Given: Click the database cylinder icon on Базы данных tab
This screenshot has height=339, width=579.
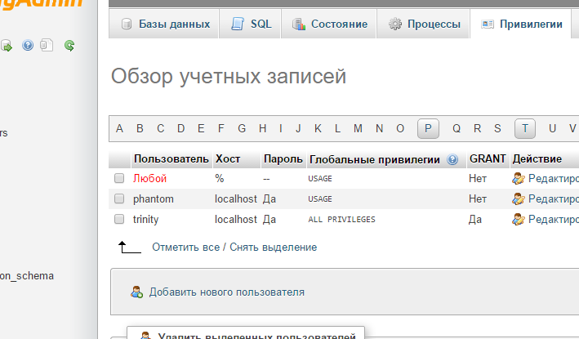Looking at the screenshot, I should [127, 25].
